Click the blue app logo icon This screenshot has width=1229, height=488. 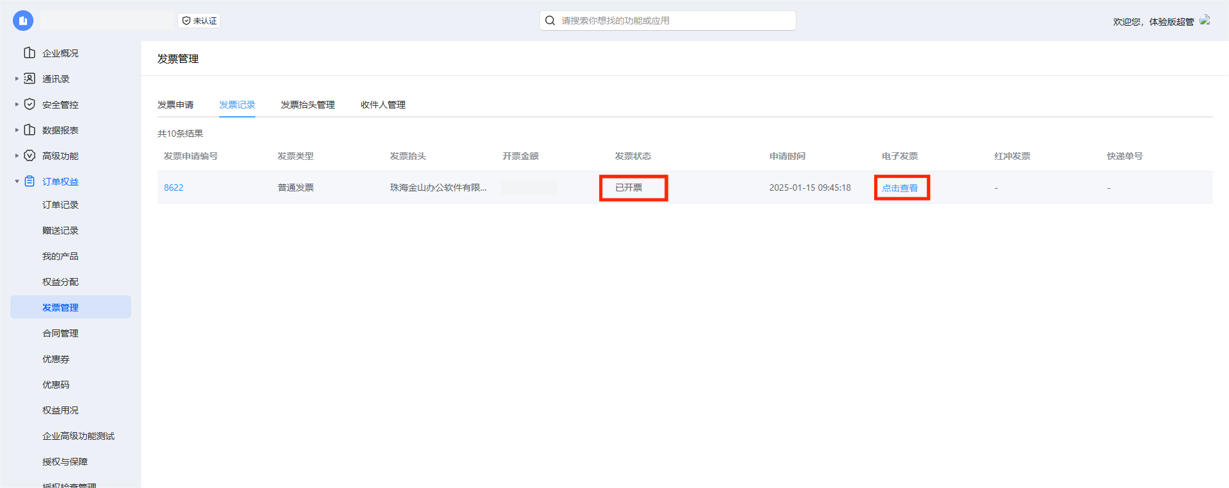(23, 21)
